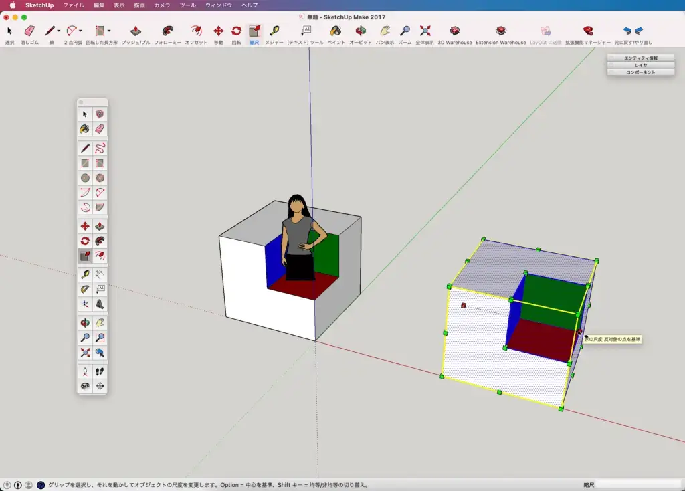Select the Position Camera tool in floating palette

point(85,371)
